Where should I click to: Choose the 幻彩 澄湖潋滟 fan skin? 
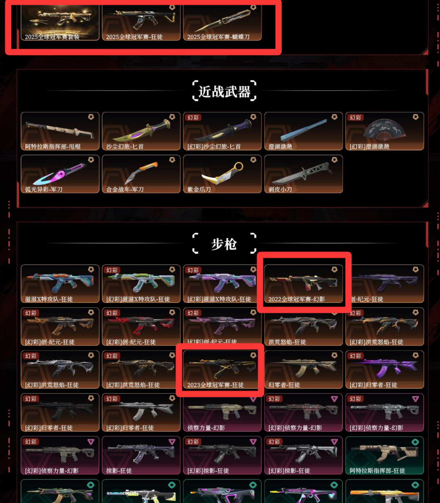[x=385, y=131]
